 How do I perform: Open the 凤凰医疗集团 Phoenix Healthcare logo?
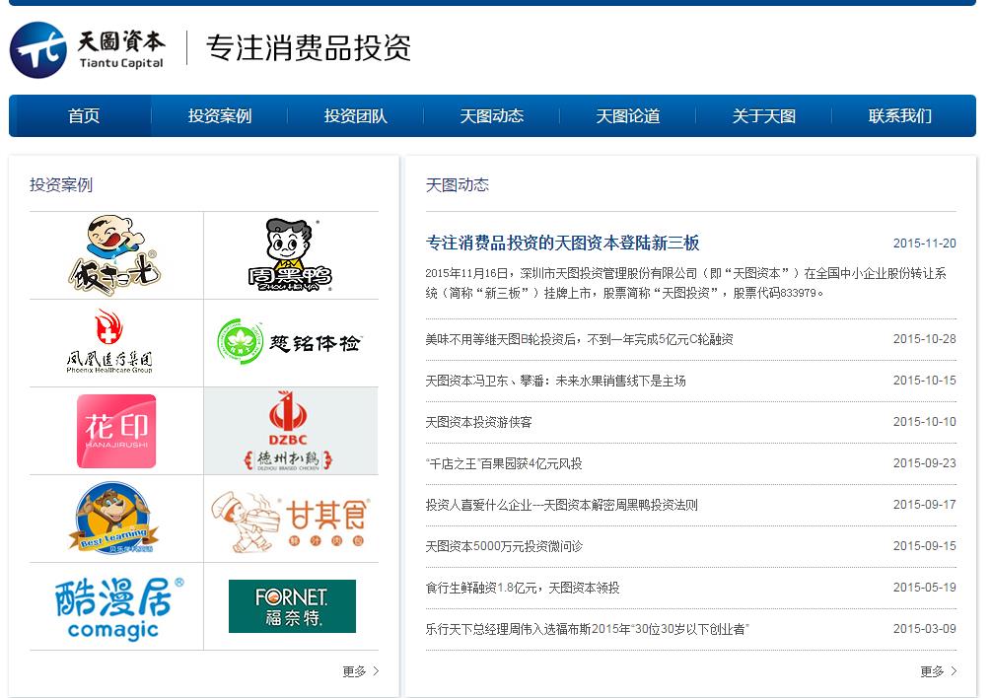[x=109, y=342]
